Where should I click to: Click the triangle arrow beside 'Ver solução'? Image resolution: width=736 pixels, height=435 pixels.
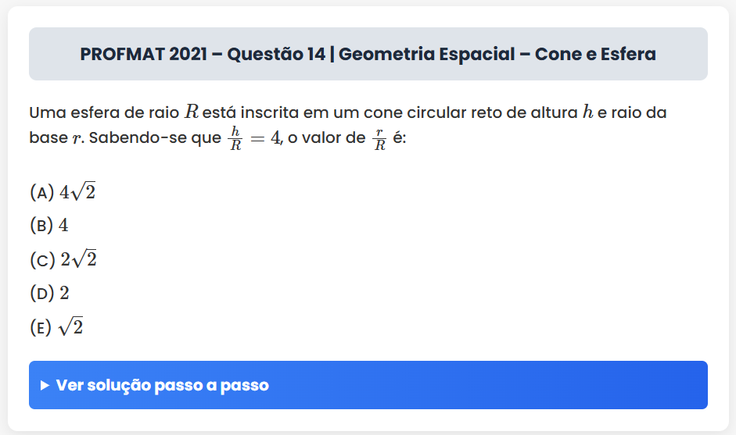(45, 385)
